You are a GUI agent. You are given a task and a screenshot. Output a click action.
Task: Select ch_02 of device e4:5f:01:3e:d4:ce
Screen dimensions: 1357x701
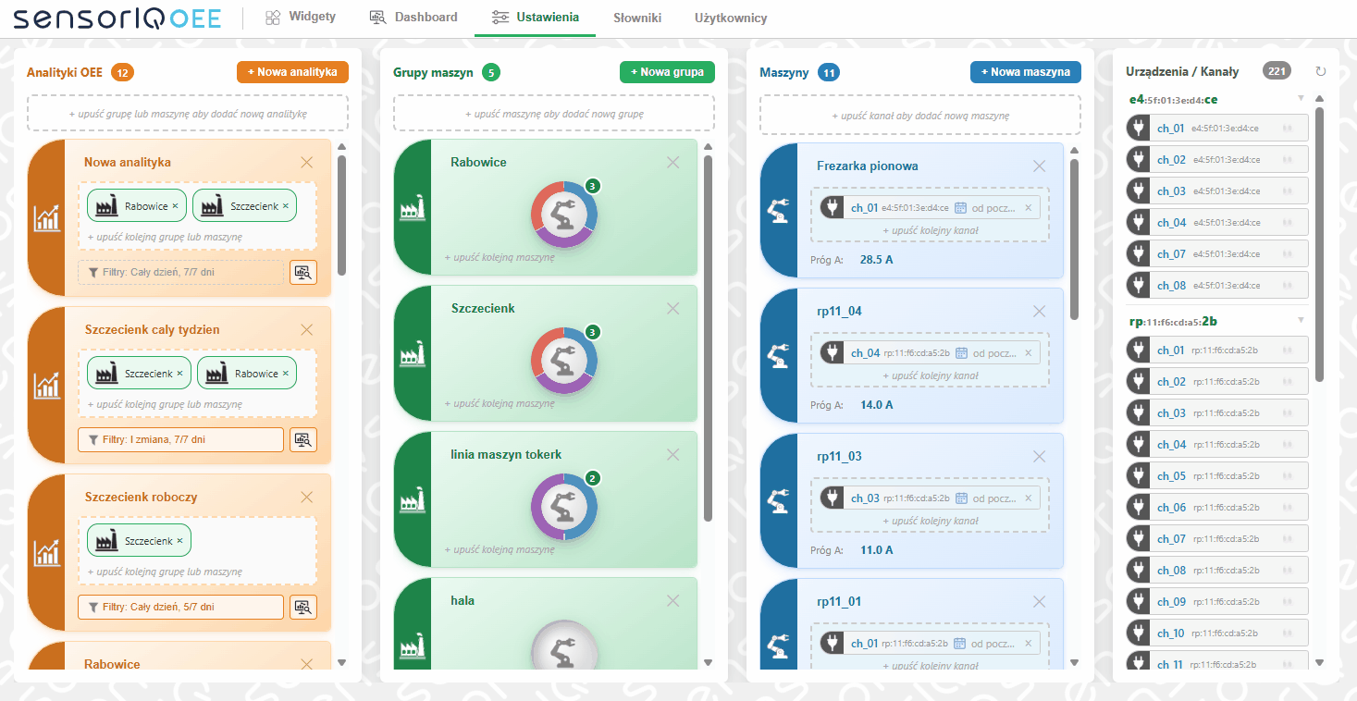coord(1217,159)
